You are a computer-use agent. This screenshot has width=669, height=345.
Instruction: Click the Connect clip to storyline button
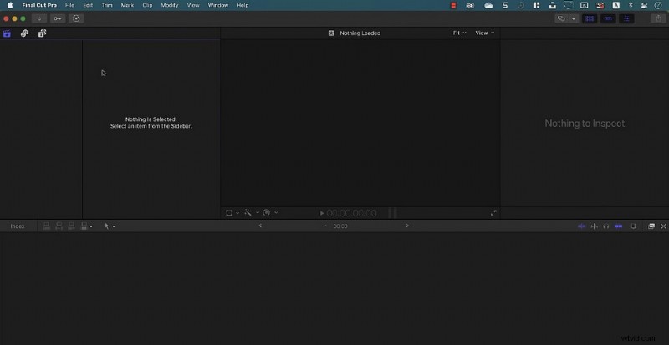coord(47,226)
